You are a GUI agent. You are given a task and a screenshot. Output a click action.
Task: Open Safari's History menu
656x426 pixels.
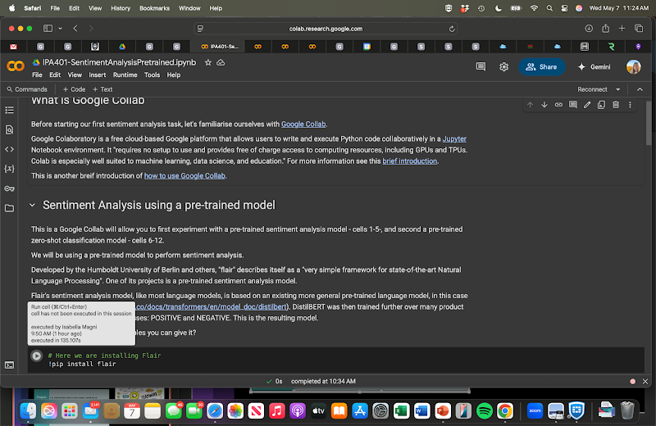click(121, 8)
